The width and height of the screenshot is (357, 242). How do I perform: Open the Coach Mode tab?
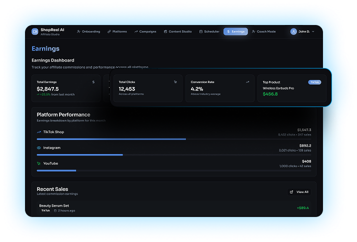click(x=263, y=31)
